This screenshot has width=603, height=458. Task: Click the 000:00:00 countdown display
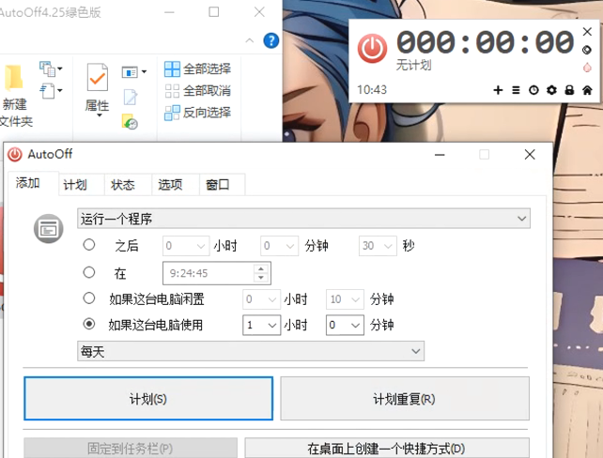pyautogui.click(x=485, y=42)
